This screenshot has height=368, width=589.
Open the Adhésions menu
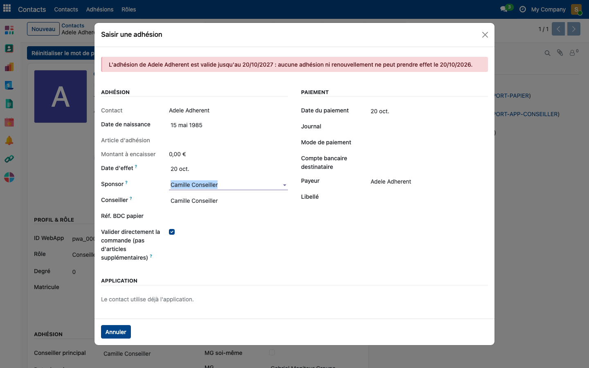point(100,9)
